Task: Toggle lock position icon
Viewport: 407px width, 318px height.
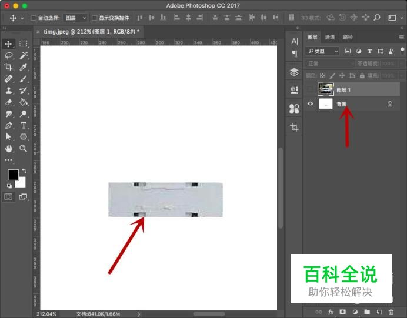Action: [x=342, y=75]
